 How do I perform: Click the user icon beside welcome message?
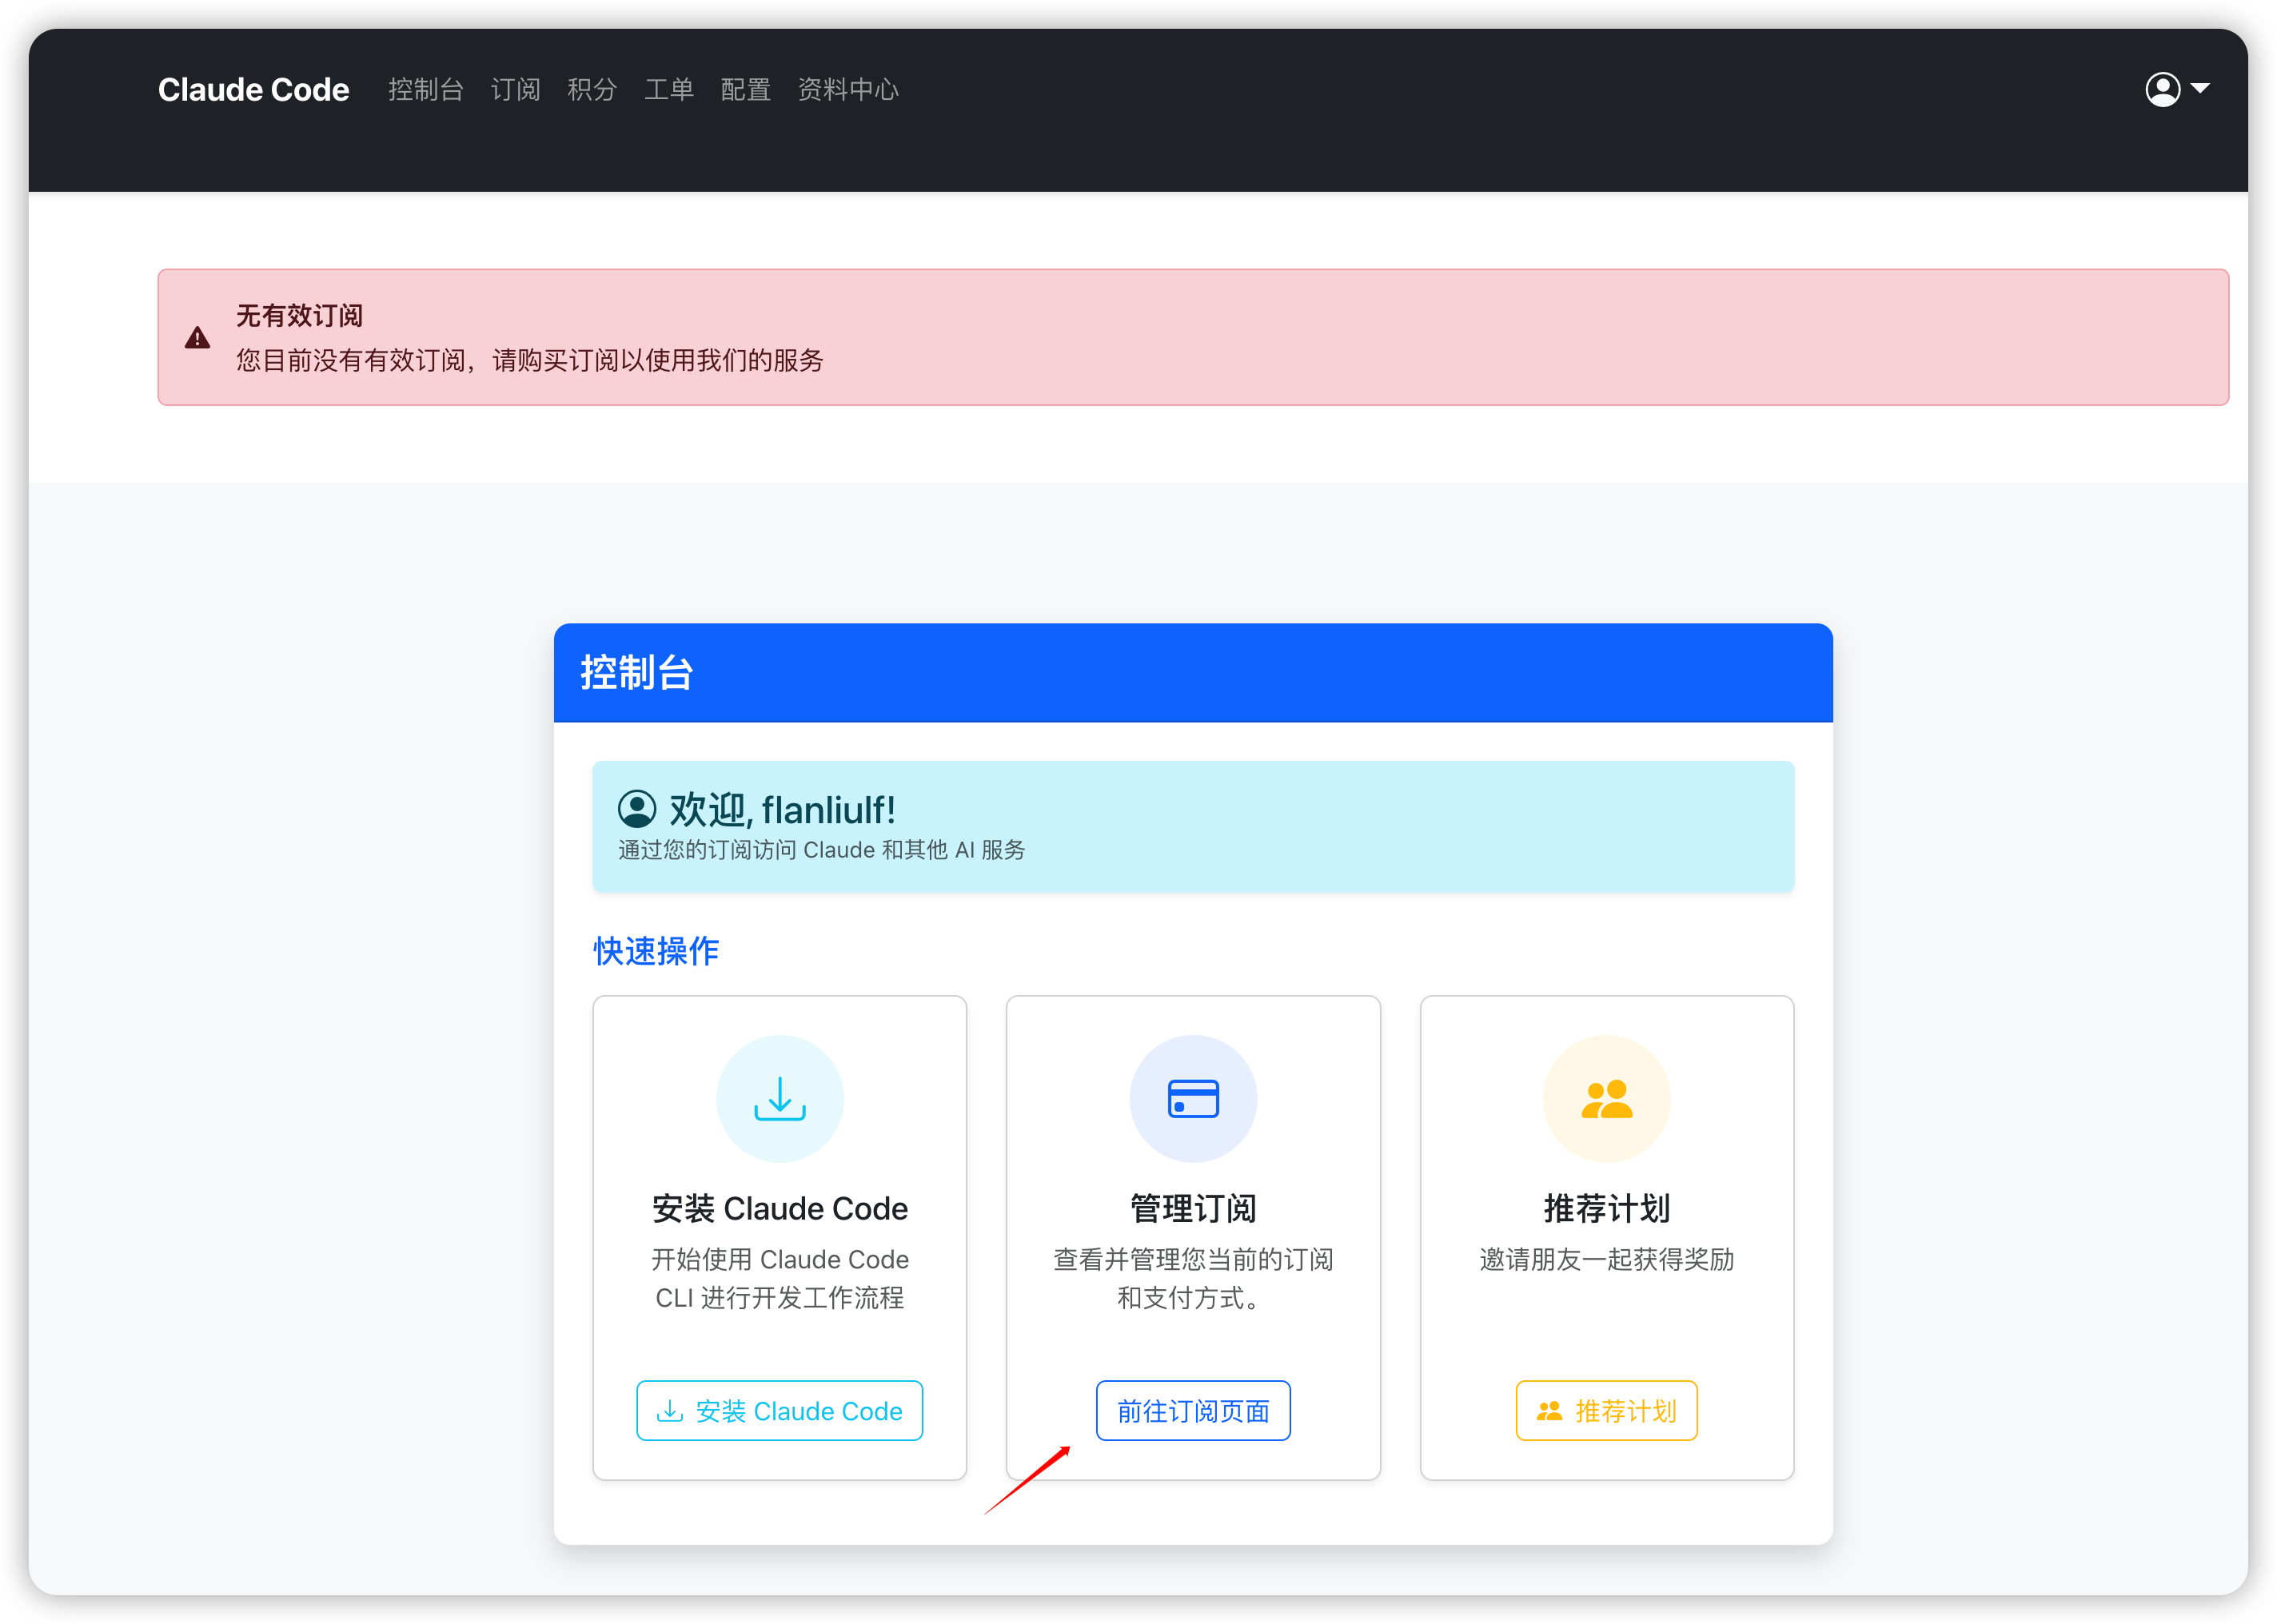[636, 809]
